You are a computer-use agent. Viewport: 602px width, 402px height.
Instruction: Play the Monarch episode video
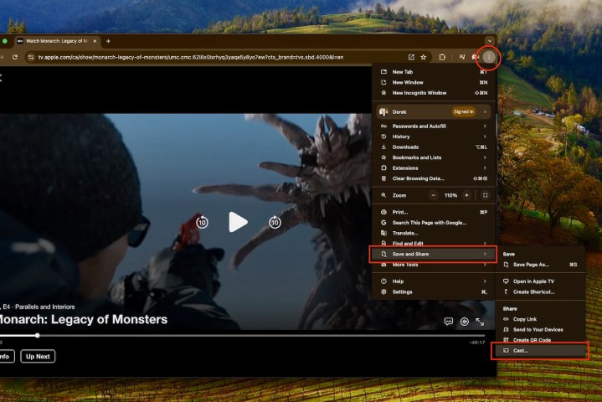[238, 222]
